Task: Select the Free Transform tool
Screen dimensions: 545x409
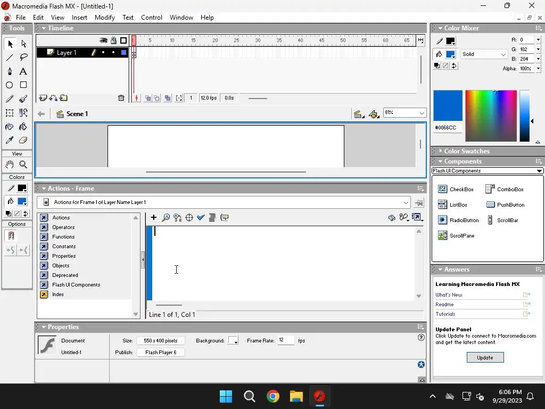Action: point(10,113)
